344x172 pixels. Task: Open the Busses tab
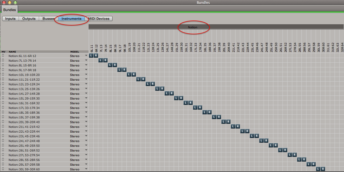click(49, 19)
